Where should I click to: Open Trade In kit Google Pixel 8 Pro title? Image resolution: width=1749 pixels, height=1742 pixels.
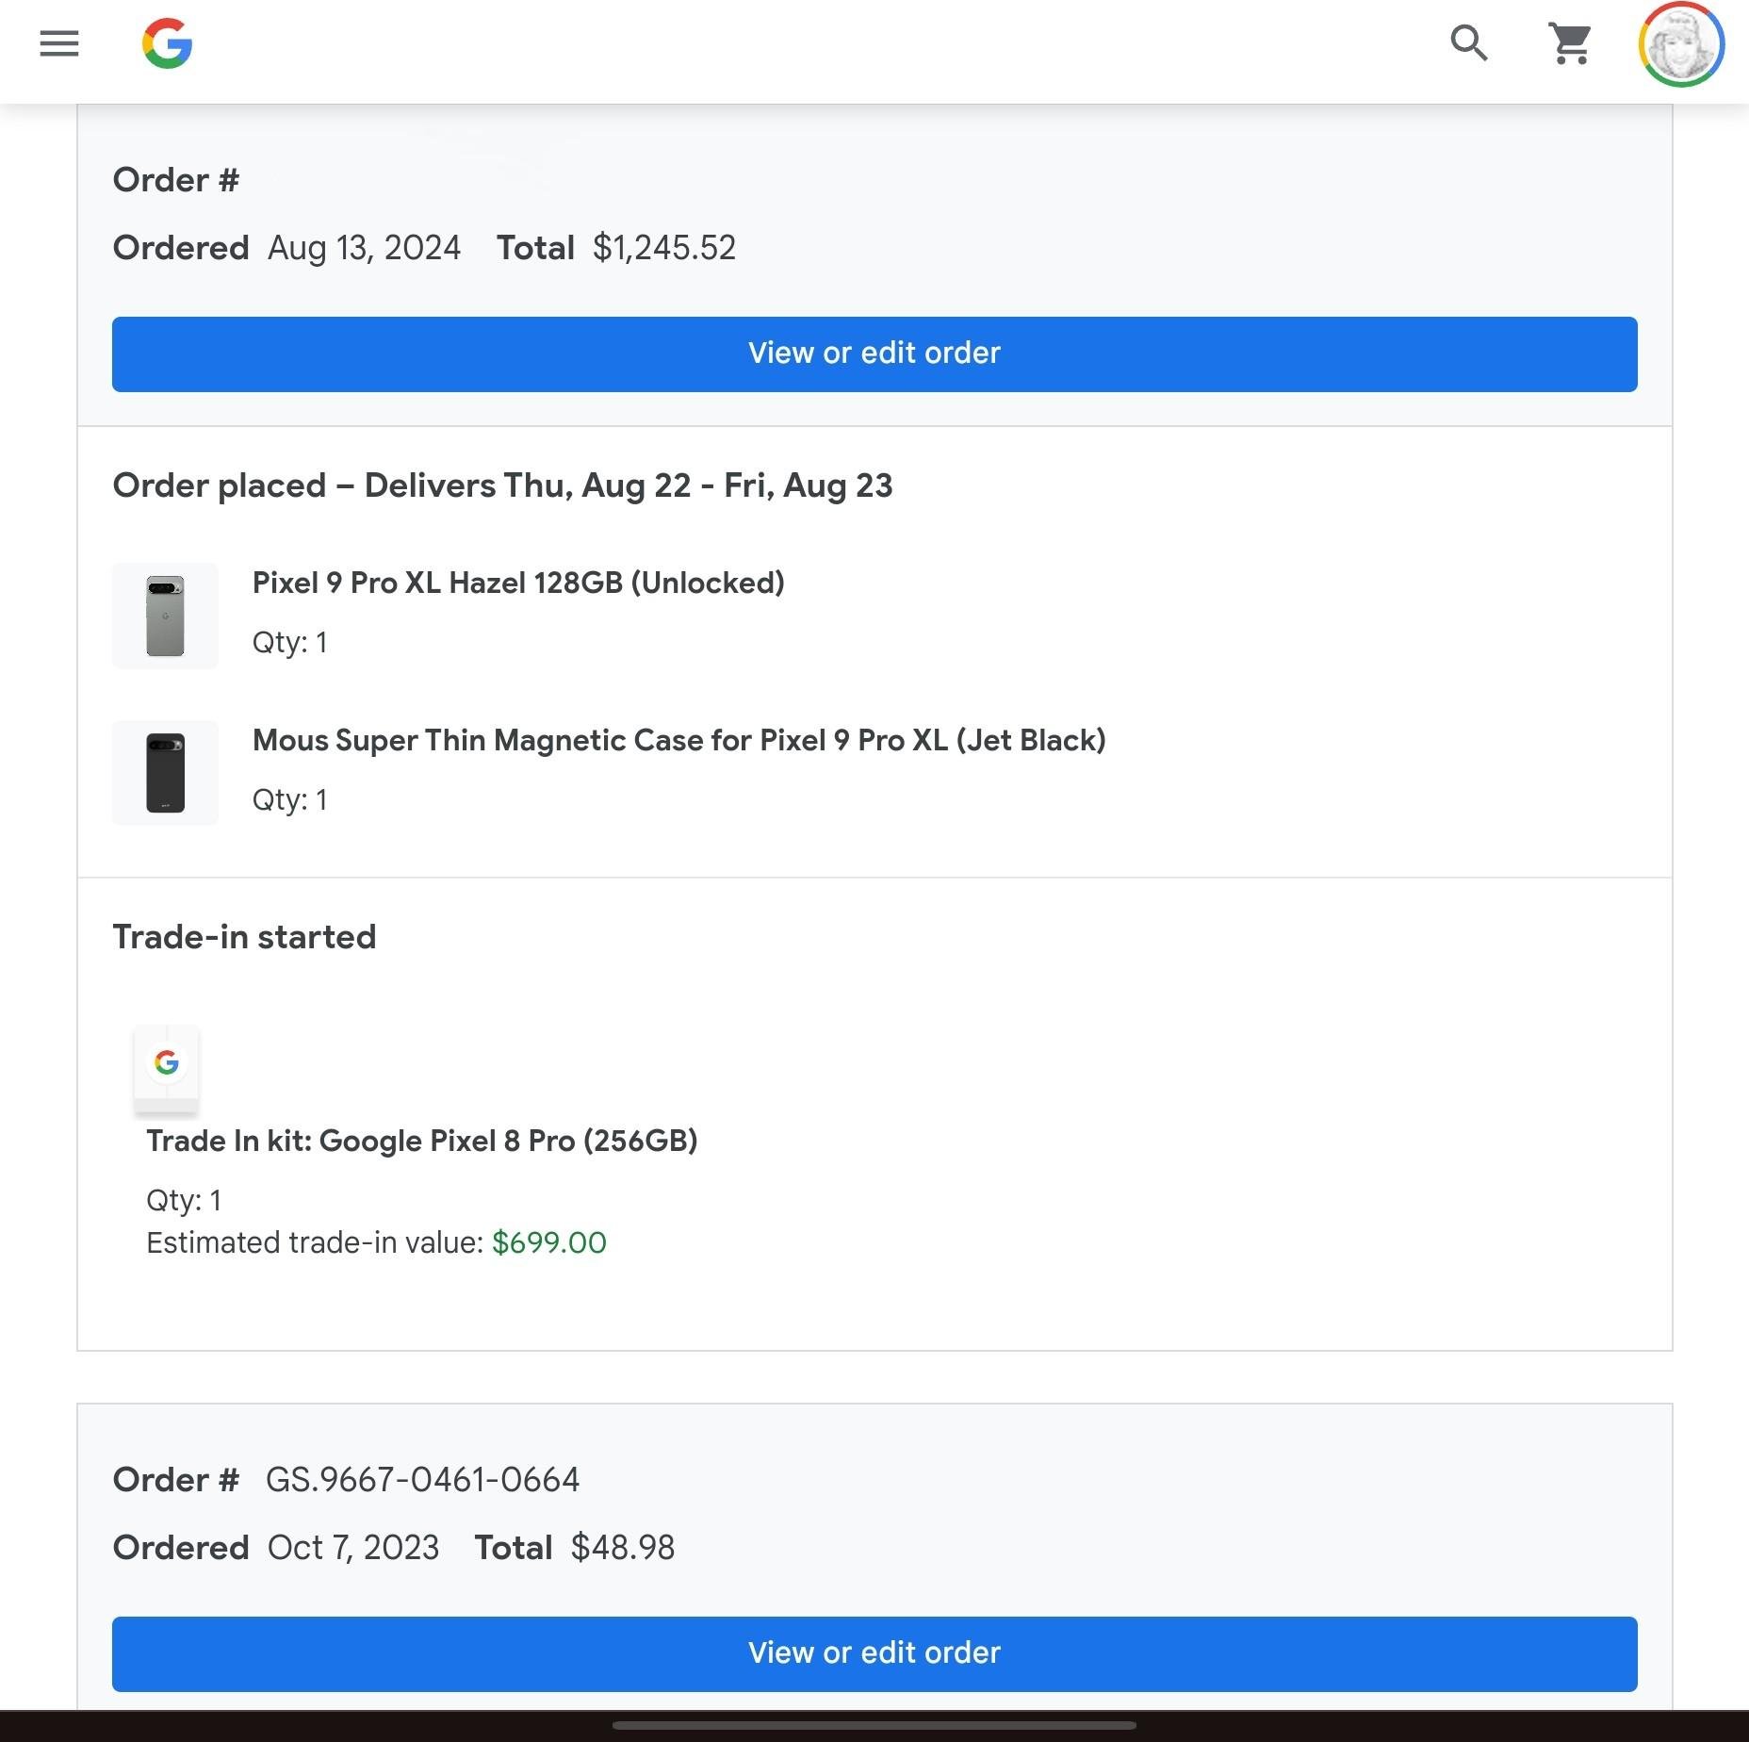(422, 1141)
